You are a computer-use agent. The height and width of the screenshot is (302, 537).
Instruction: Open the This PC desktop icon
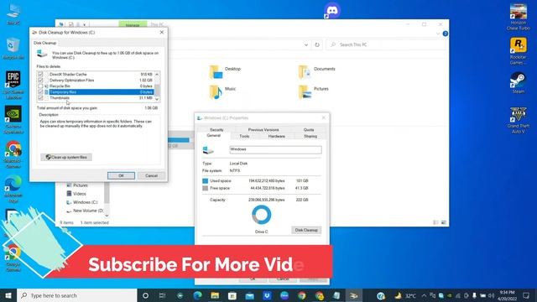point(13,13)
